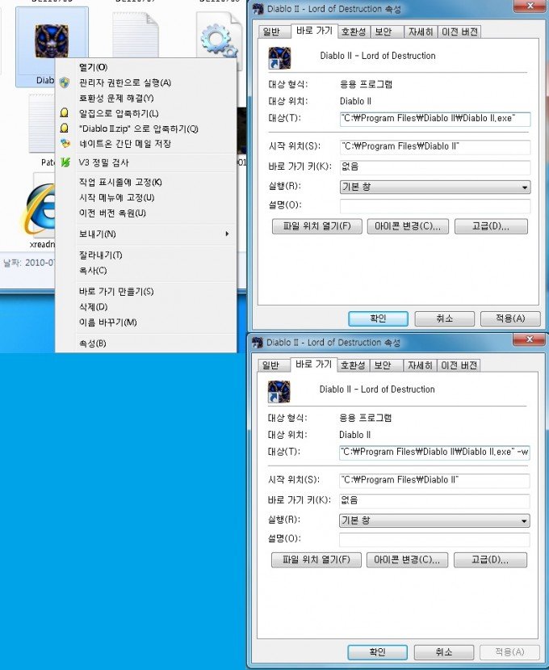The height and width of the screenshot is (670, 549).
Task: Click 설명(O) field in lower dialog
Action: [434, 540]
